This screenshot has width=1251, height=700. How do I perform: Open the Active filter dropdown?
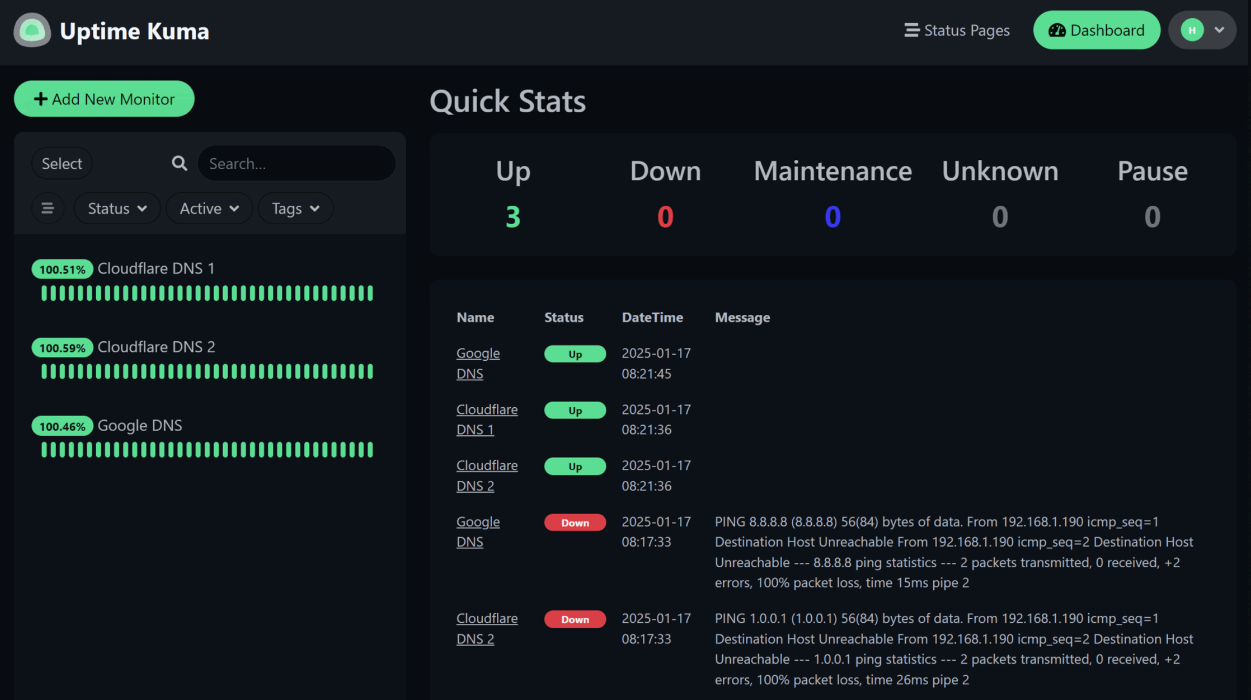(209, 208)
